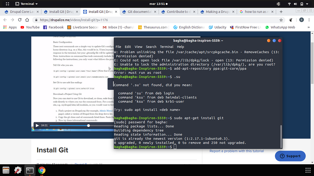Click the extension icon beside the bookmark star
The width and height of the screenshot is (314, 176).
tap(290, 20)
